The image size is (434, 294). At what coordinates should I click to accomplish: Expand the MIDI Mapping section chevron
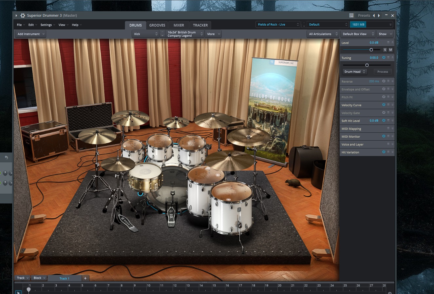coord(392,128)
